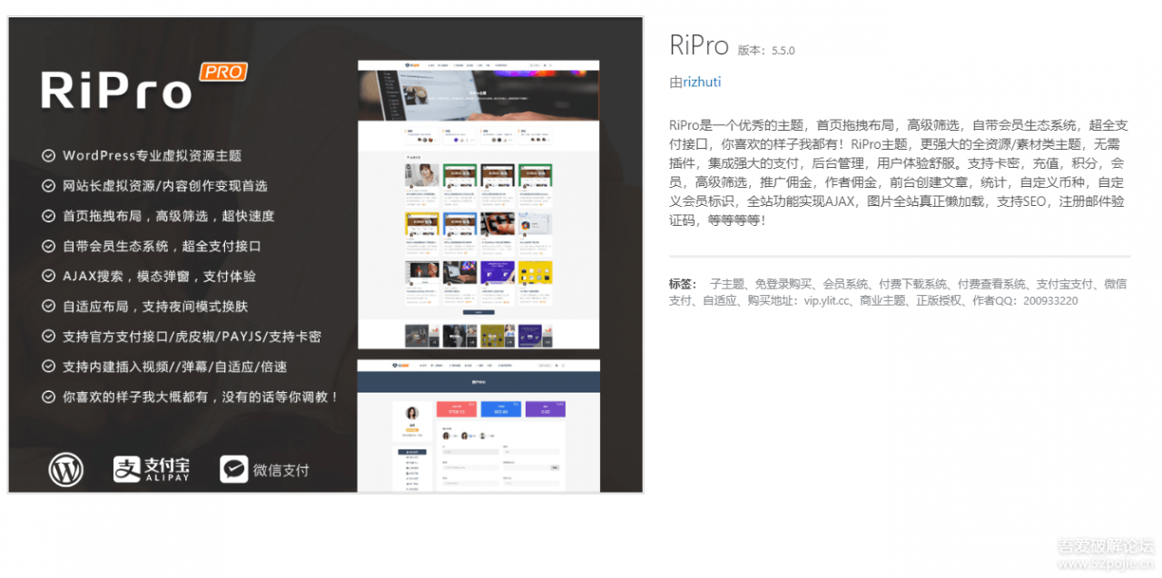Viewport: 1162px width, 578px height.
Task: Click feature text 自带会员生态系统，超全支付接口
Action: (x=162, y=246)
